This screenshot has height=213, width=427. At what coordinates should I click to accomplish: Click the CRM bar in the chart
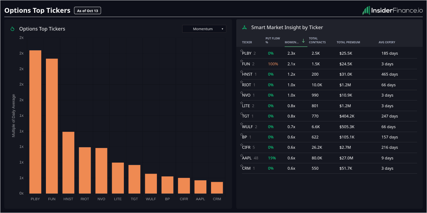pyautogui.click(x=217, y=187)
